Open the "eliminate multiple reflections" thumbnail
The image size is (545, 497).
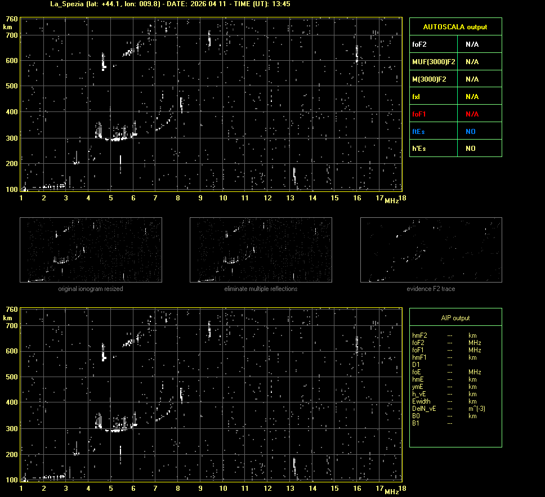coord(261,249)
